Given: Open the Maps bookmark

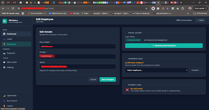Looking at the screenshot, I should click(85, 13).
